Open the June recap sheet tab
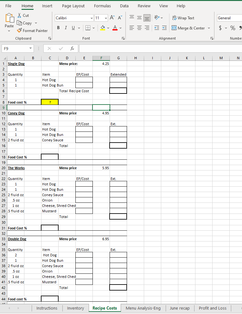This screenshot has height=314, width=242. (180, 308)
